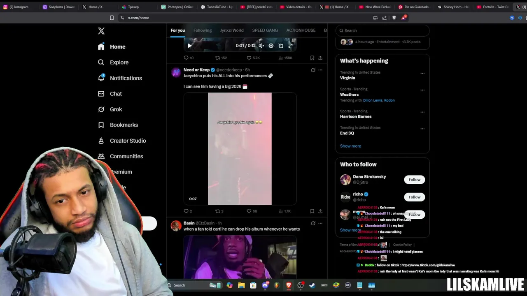Screen dimensions: 527x296
Task: Open Grok assistant
Action: click(x=110, y=109)
